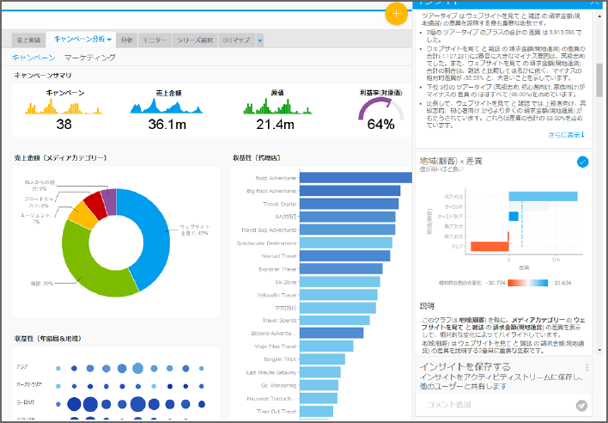Click the largest bubble in the アジア row
608x423 pixels.
(137, 368)
